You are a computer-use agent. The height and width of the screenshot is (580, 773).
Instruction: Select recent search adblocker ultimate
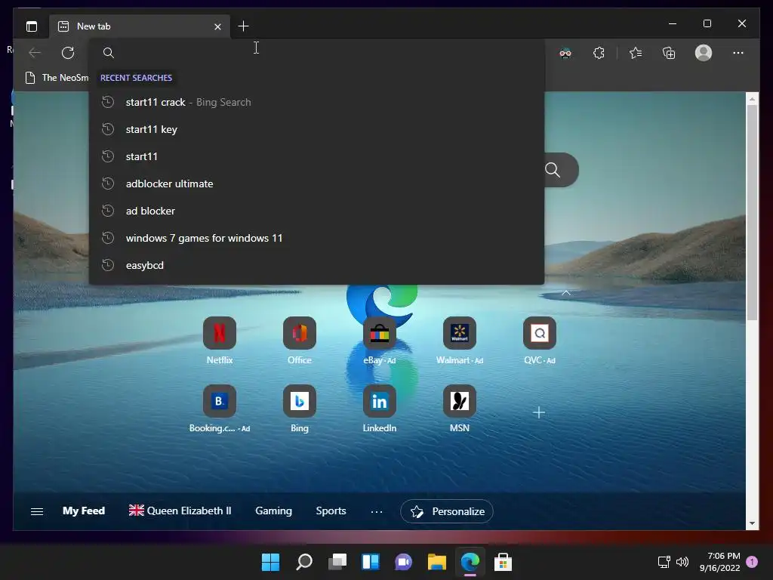[x=316, y=184]
